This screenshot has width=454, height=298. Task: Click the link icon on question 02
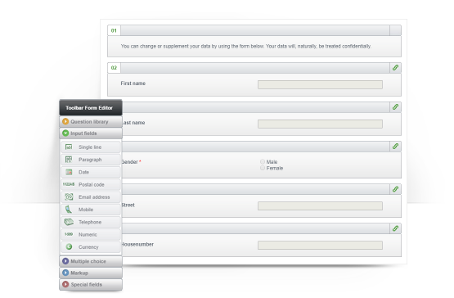click(x=395, y=68)
